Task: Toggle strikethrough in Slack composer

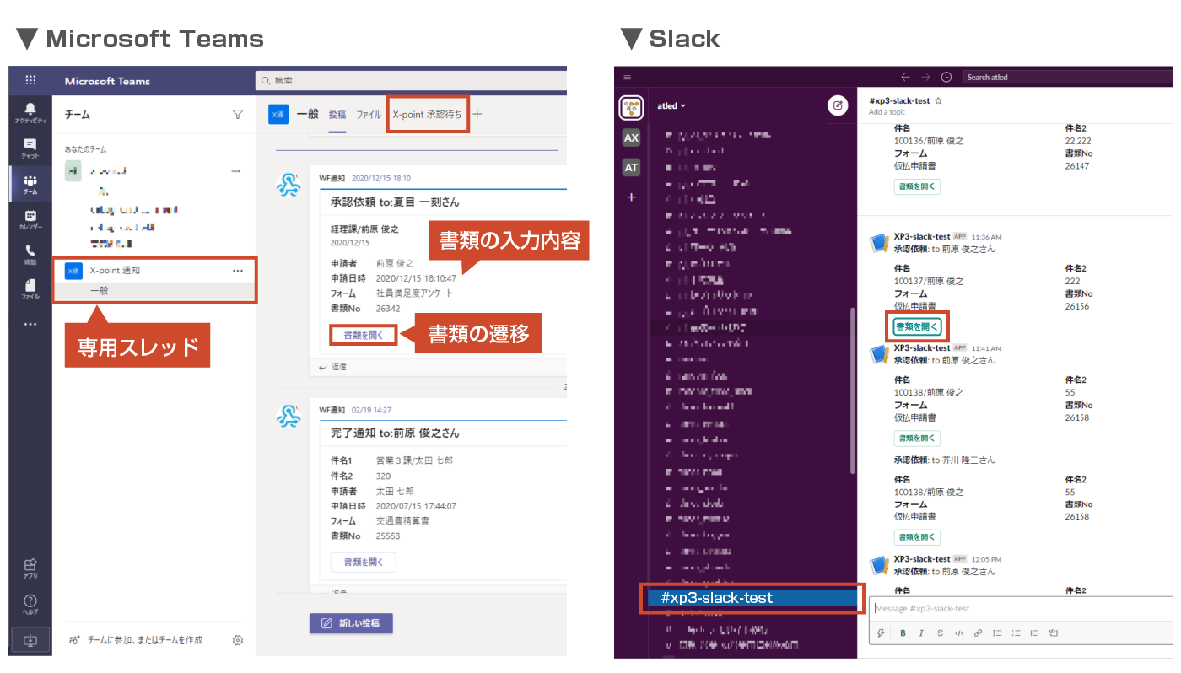Action: 940,633
